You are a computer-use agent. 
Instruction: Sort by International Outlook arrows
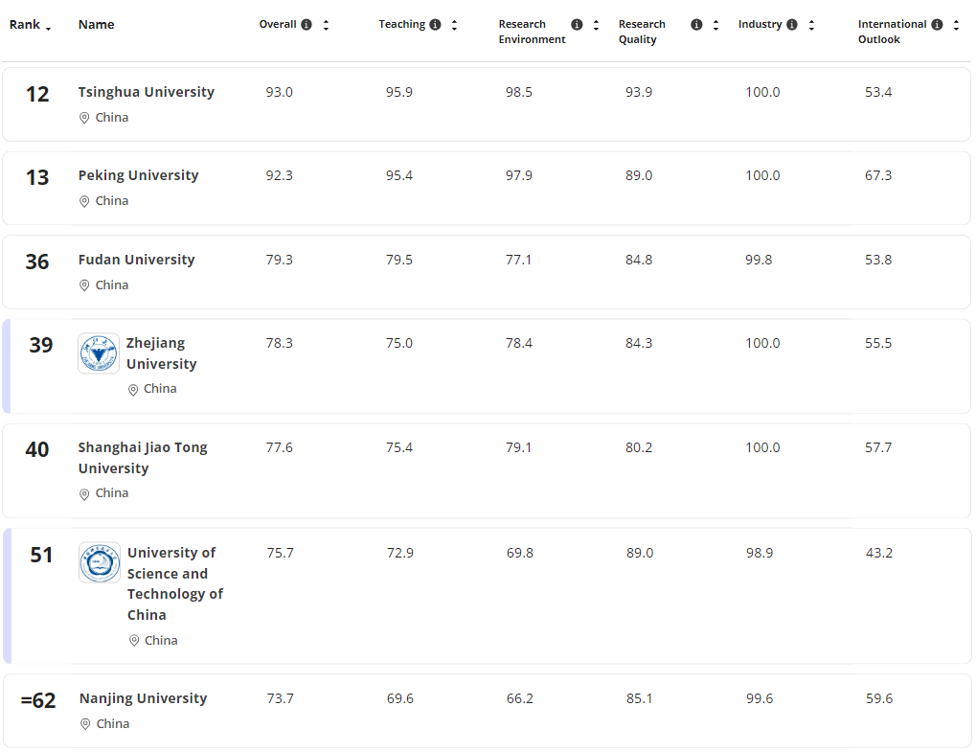(x=956, y=25)
